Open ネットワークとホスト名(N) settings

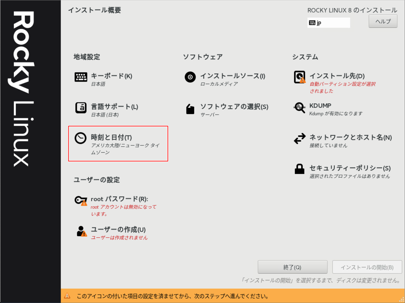pyautogui.click(x=350, y=137)
